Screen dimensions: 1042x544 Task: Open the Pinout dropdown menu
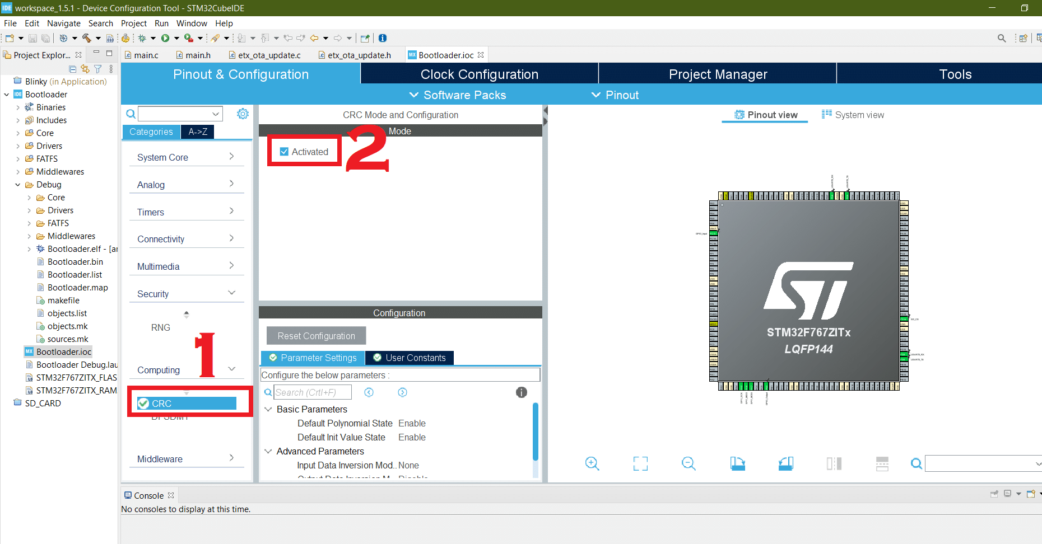(x=615, y=95)
